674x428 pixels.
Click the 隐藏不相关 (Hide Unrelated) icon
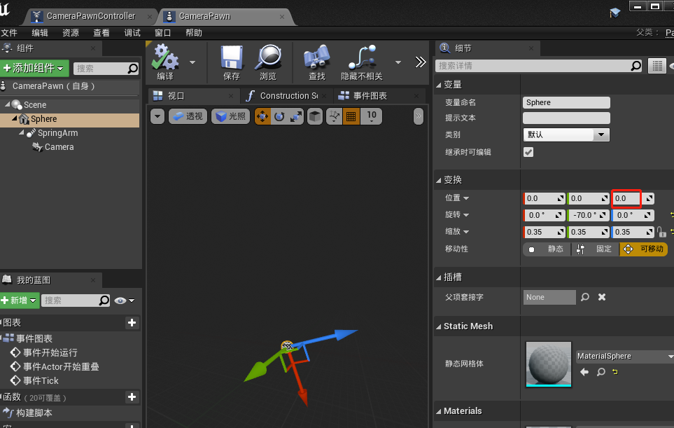click(x=362, y=57)
